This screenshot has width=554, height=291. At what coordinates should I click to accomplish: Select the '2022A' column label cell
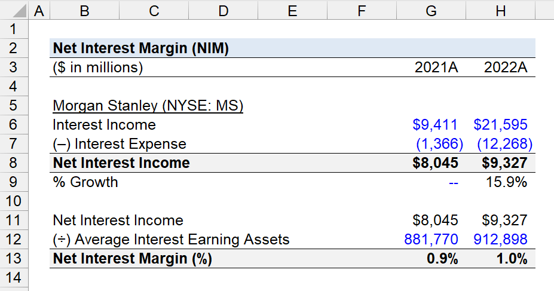coord(505,67)
